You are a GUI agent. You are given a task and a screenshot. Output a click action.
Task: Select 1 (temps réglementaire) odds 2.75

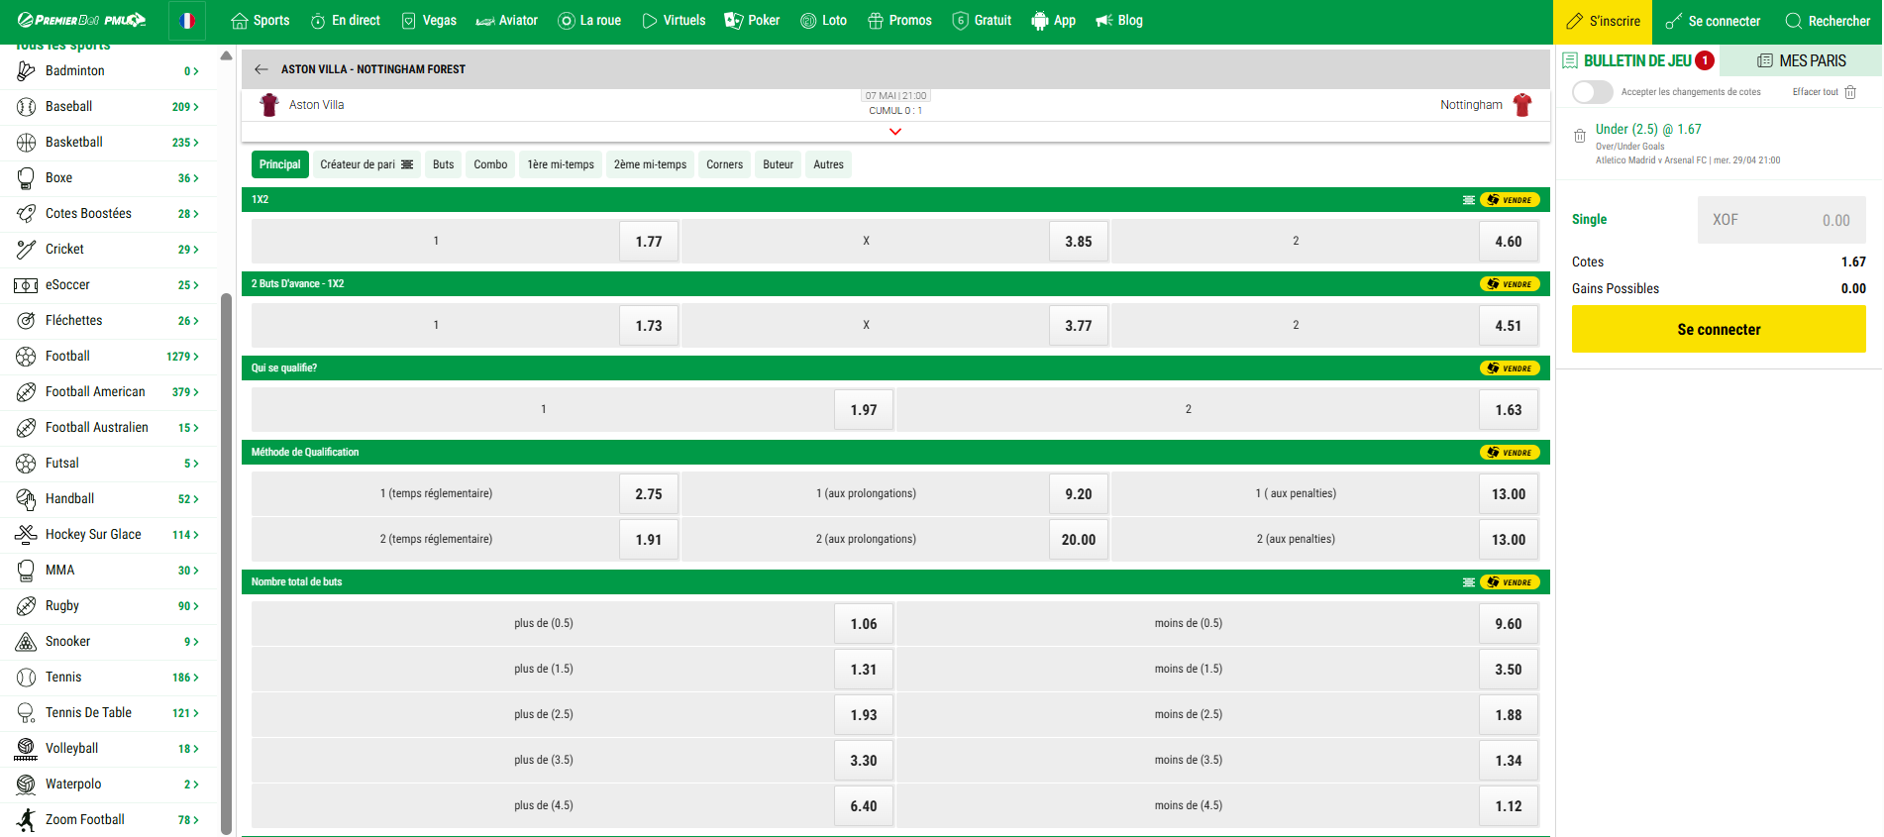coord(649,494)
